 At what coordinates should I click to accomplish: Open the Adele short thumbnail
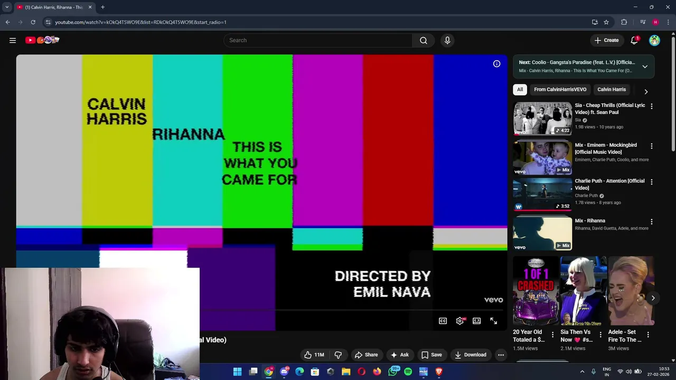(x=631, y=291)
